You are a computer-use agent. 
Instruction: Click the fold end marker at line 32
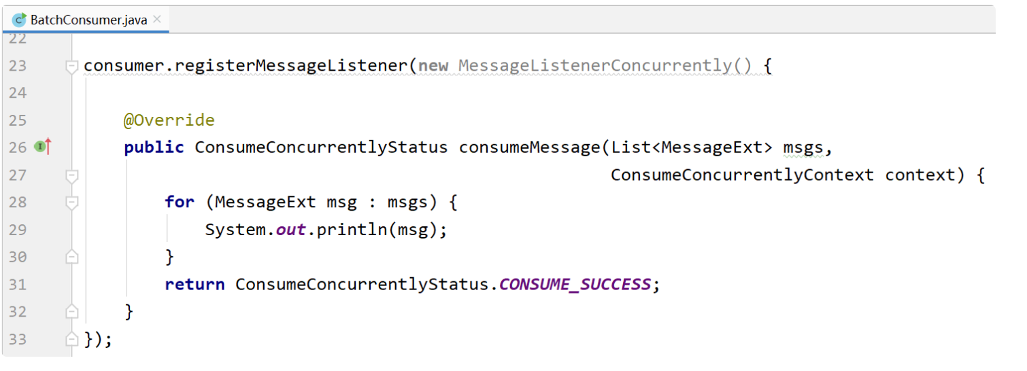coord(71,312)
